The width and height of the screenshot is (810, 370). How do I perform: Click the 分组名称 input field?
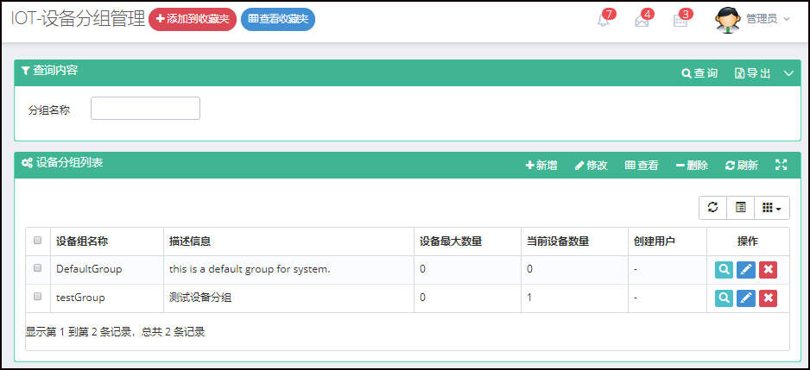click(145, 109)
